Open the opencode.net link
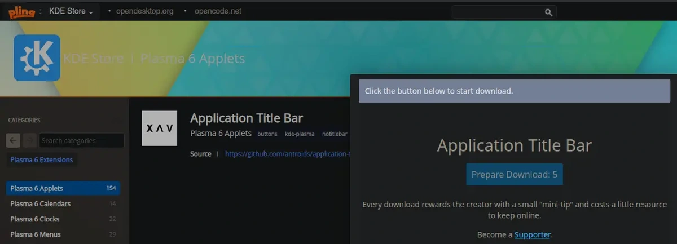The image size is (677, 244). pyautogui.click(x=218, y=11)
